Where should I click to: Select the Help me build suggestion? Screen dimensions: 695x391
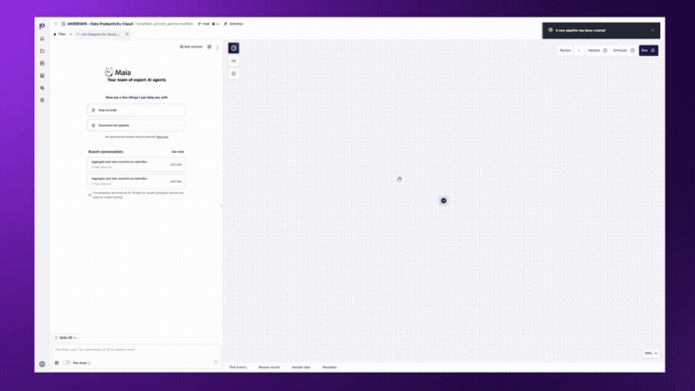(x=136, y=110)
